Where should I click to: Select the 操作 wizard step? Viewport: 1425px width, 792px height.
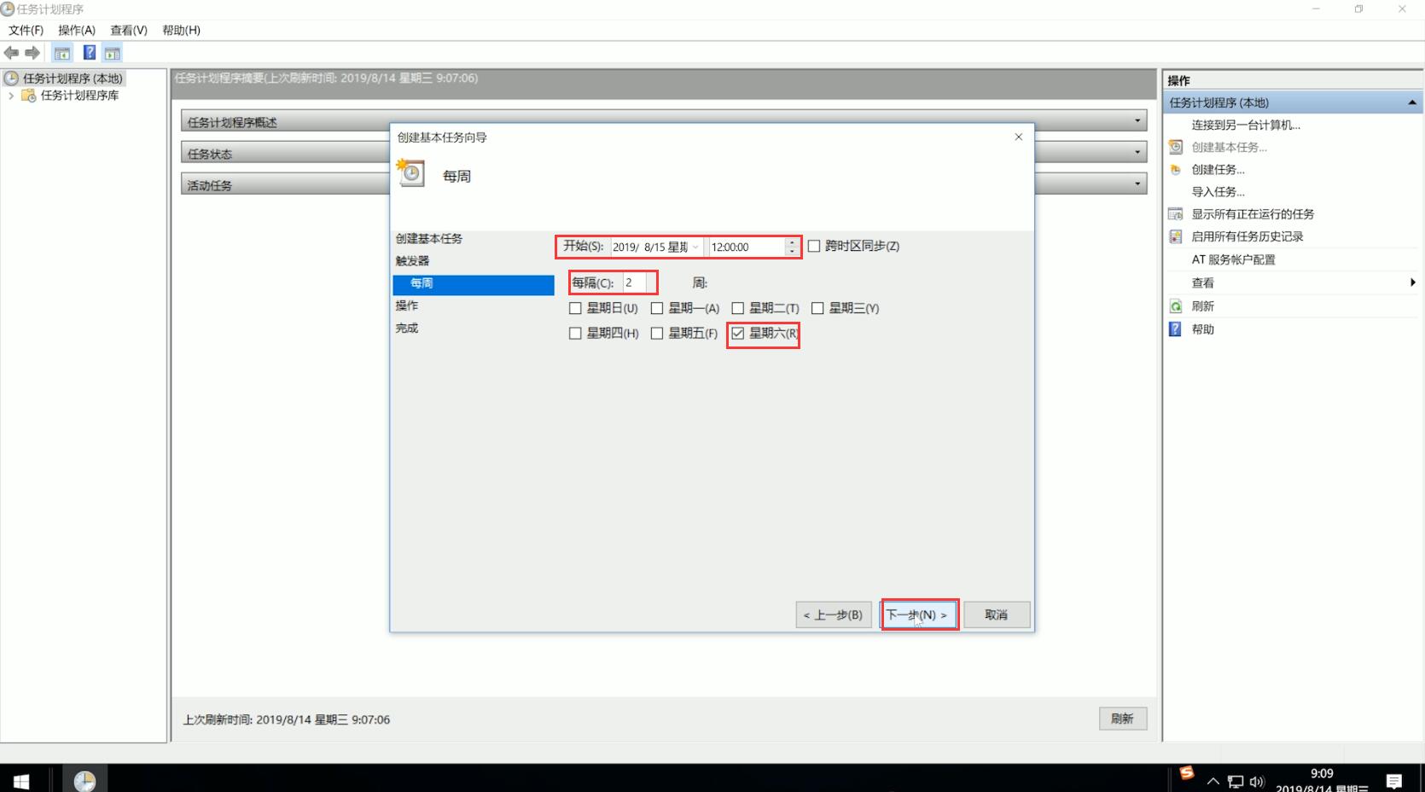(407, 306)
